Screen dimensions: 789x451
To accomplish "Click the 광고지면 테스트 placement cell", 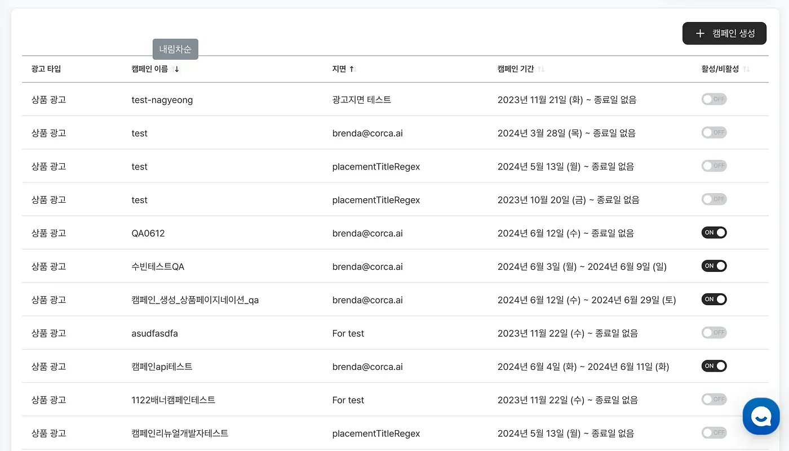I will click(x=362, y=100).
